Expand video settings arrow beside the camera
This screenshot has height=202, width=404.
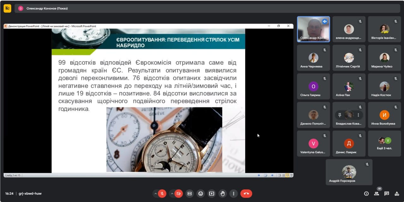click(172, 194)
